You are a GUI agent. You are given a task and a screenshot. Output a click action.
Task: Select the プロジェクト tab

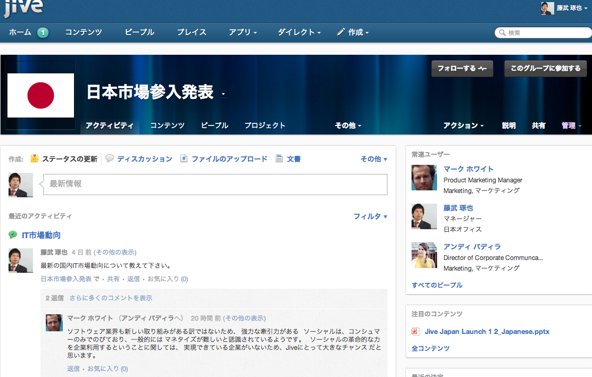265,125
